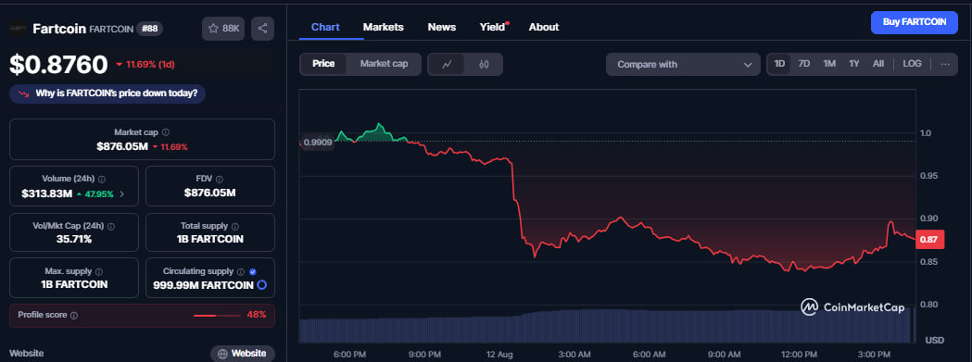The image size is (972, 362).
Task: Click the 35.71% Vol/Mkt Cap value
Action: 74,239
